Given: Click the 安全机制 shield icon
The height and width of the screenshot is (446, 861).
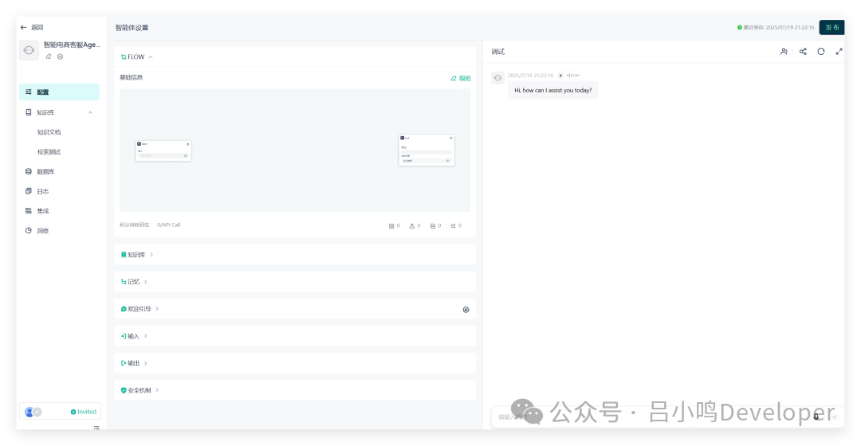Looking at the screenshot, I should [x=124, y=390].
